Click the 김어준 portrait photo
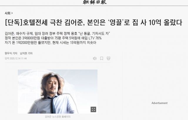The height and width of the screenshot is (120, 188). (x=58, y=92)
